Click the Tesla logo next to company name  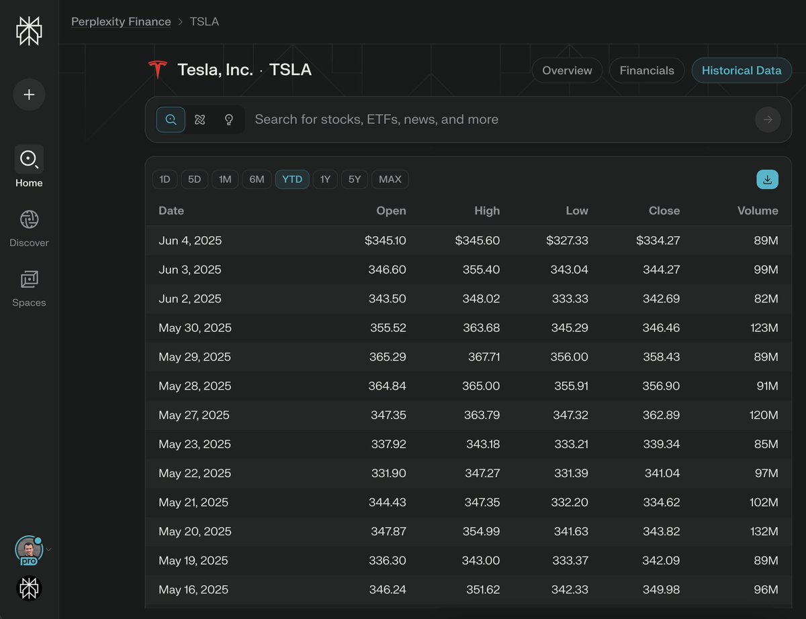pos(157,69)
